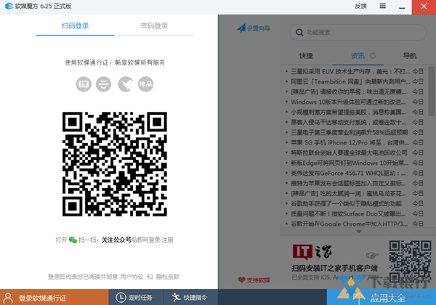
Task: Select the 导航 tab
Action: click(x=410, y=56)
